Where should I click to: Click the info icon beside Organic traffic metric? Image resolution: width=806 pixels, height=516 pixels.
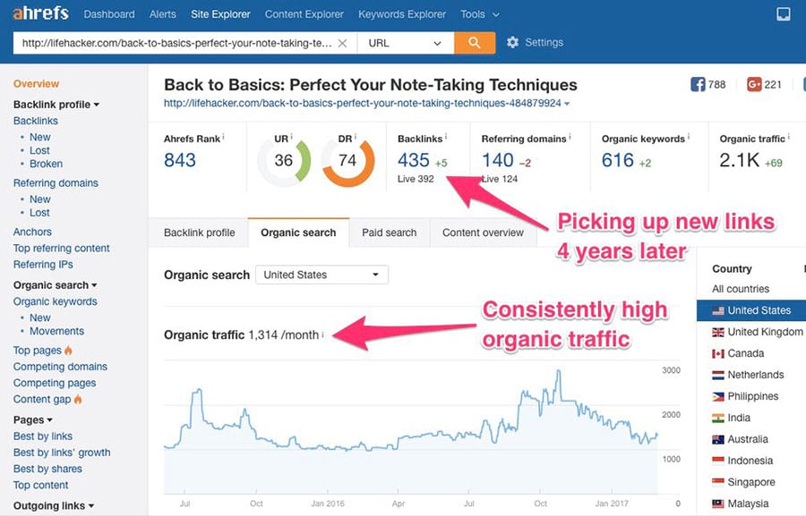coord(788,137)
